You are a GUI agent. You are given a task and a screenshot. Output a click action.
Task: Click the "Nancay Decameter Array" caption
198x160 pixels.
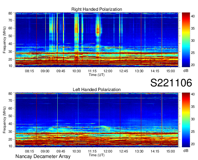pyautogui.click(x=43, y=157)
